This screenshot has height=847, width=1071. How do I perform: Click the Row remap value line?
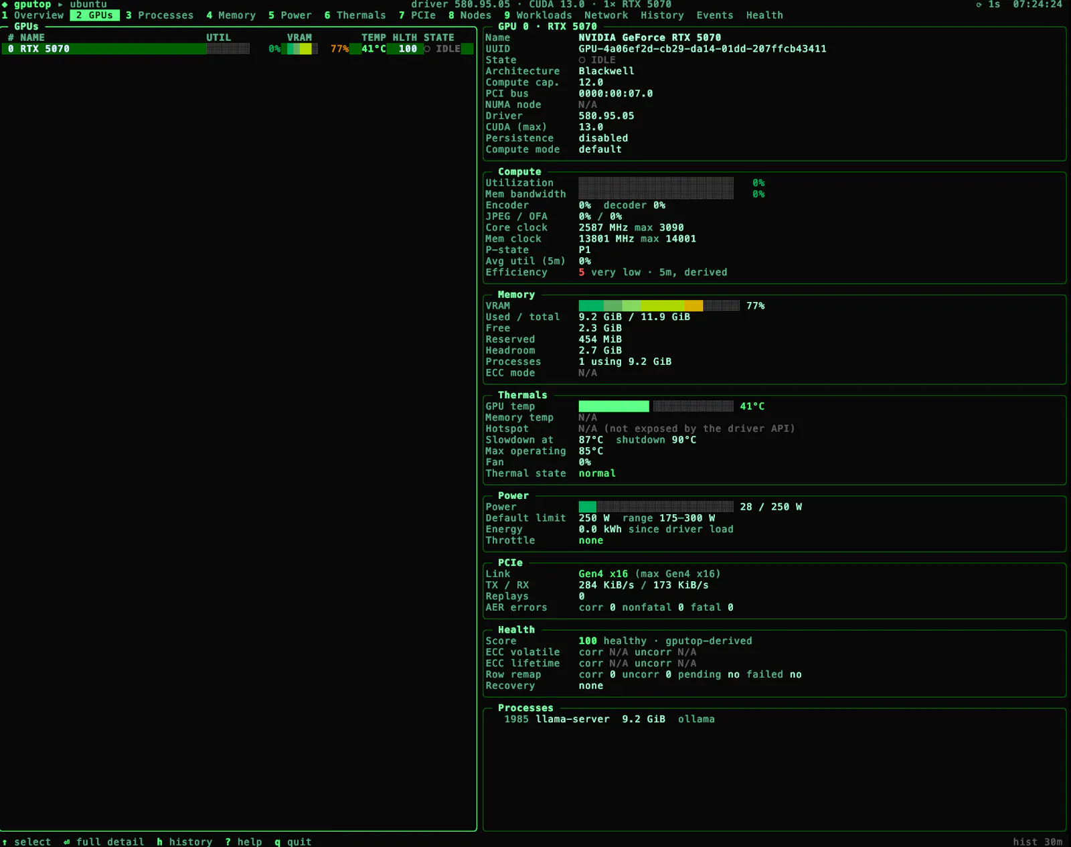pos(690,674)
